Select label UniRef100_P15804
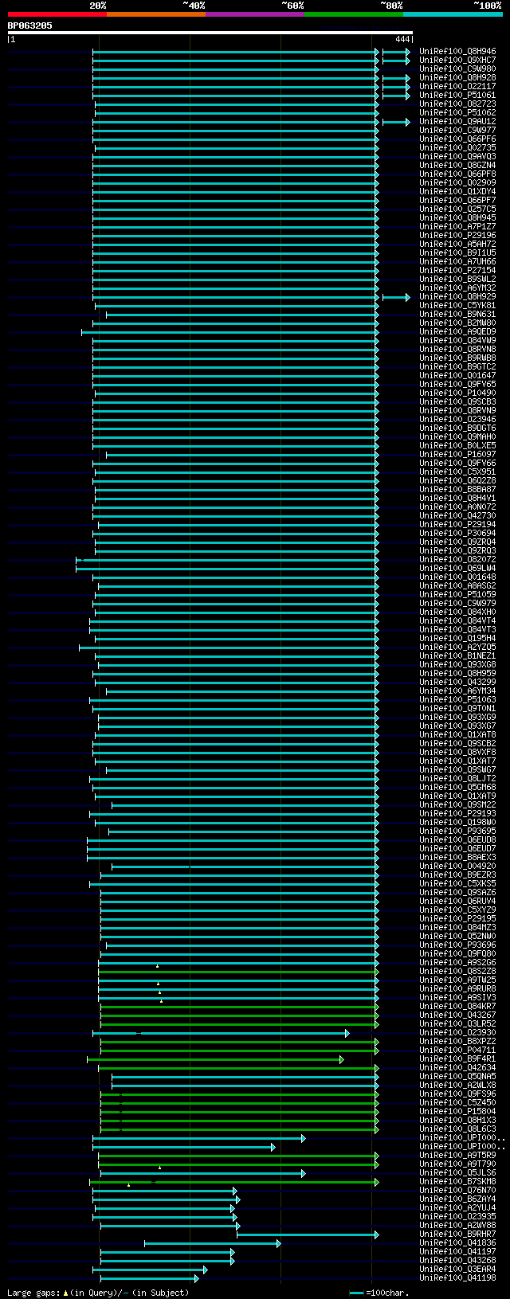The height and width of the screenshot is (1299, 510). (457, 1112)
